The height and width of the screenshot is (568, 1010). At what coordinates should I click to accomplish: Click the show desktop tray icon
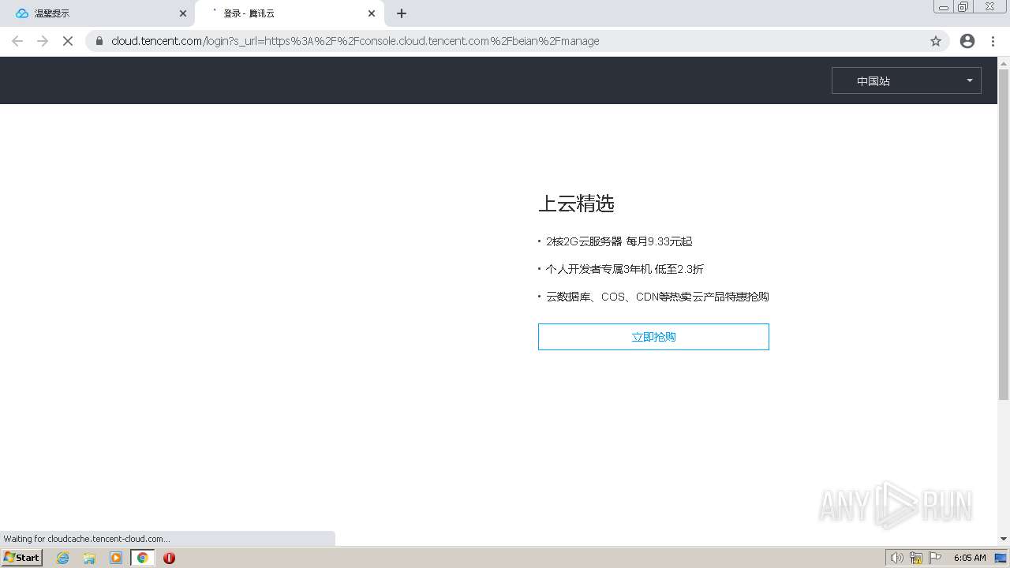[x=1001, y=558]
